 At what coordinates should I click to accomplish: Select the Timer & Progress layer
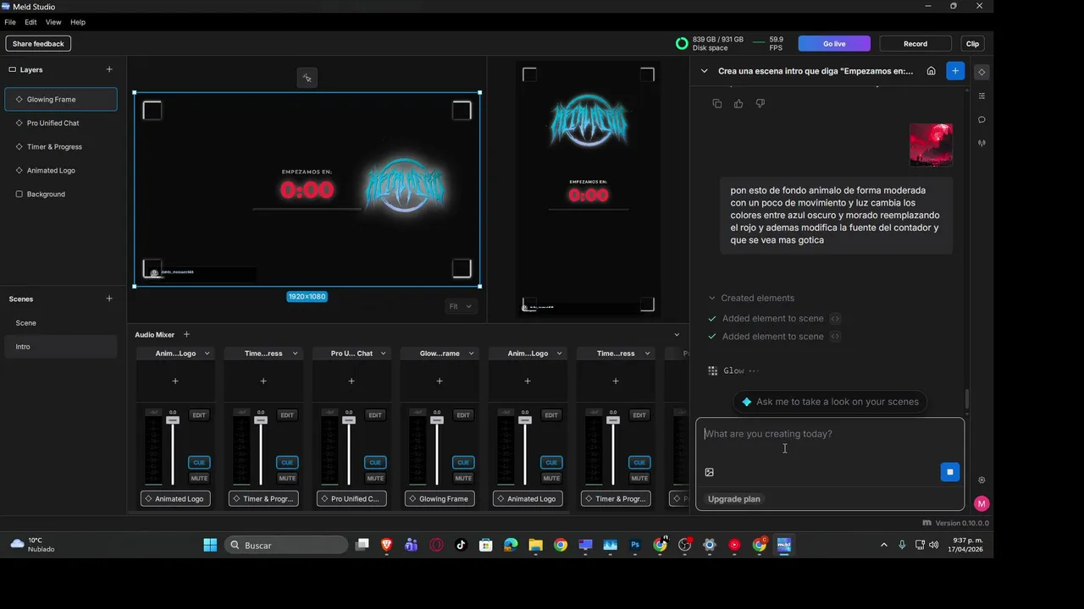pyautogui.click(x=61, y=147)
